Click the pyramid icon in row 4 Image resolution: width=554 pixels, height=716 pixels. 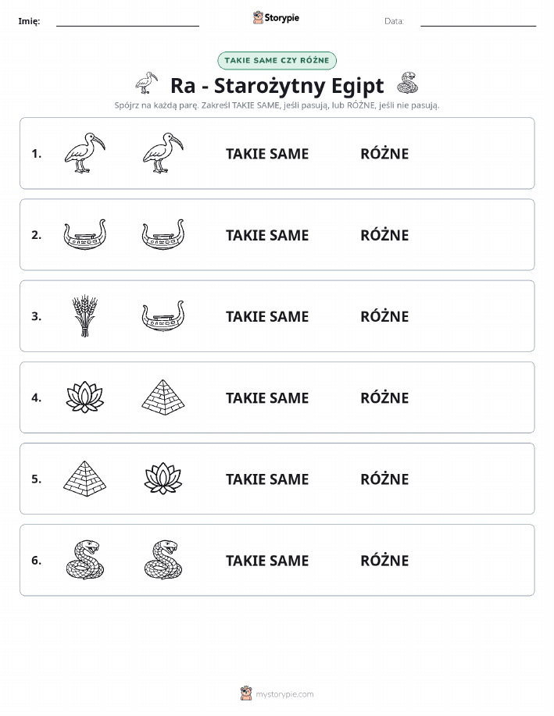tap(163, 397)
